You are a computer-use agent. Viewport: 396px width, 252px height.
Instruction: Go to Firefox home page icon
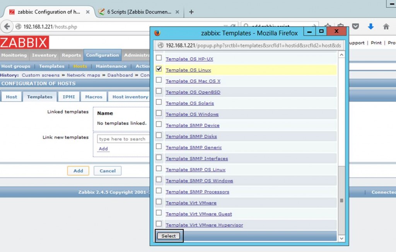[386, 27]
